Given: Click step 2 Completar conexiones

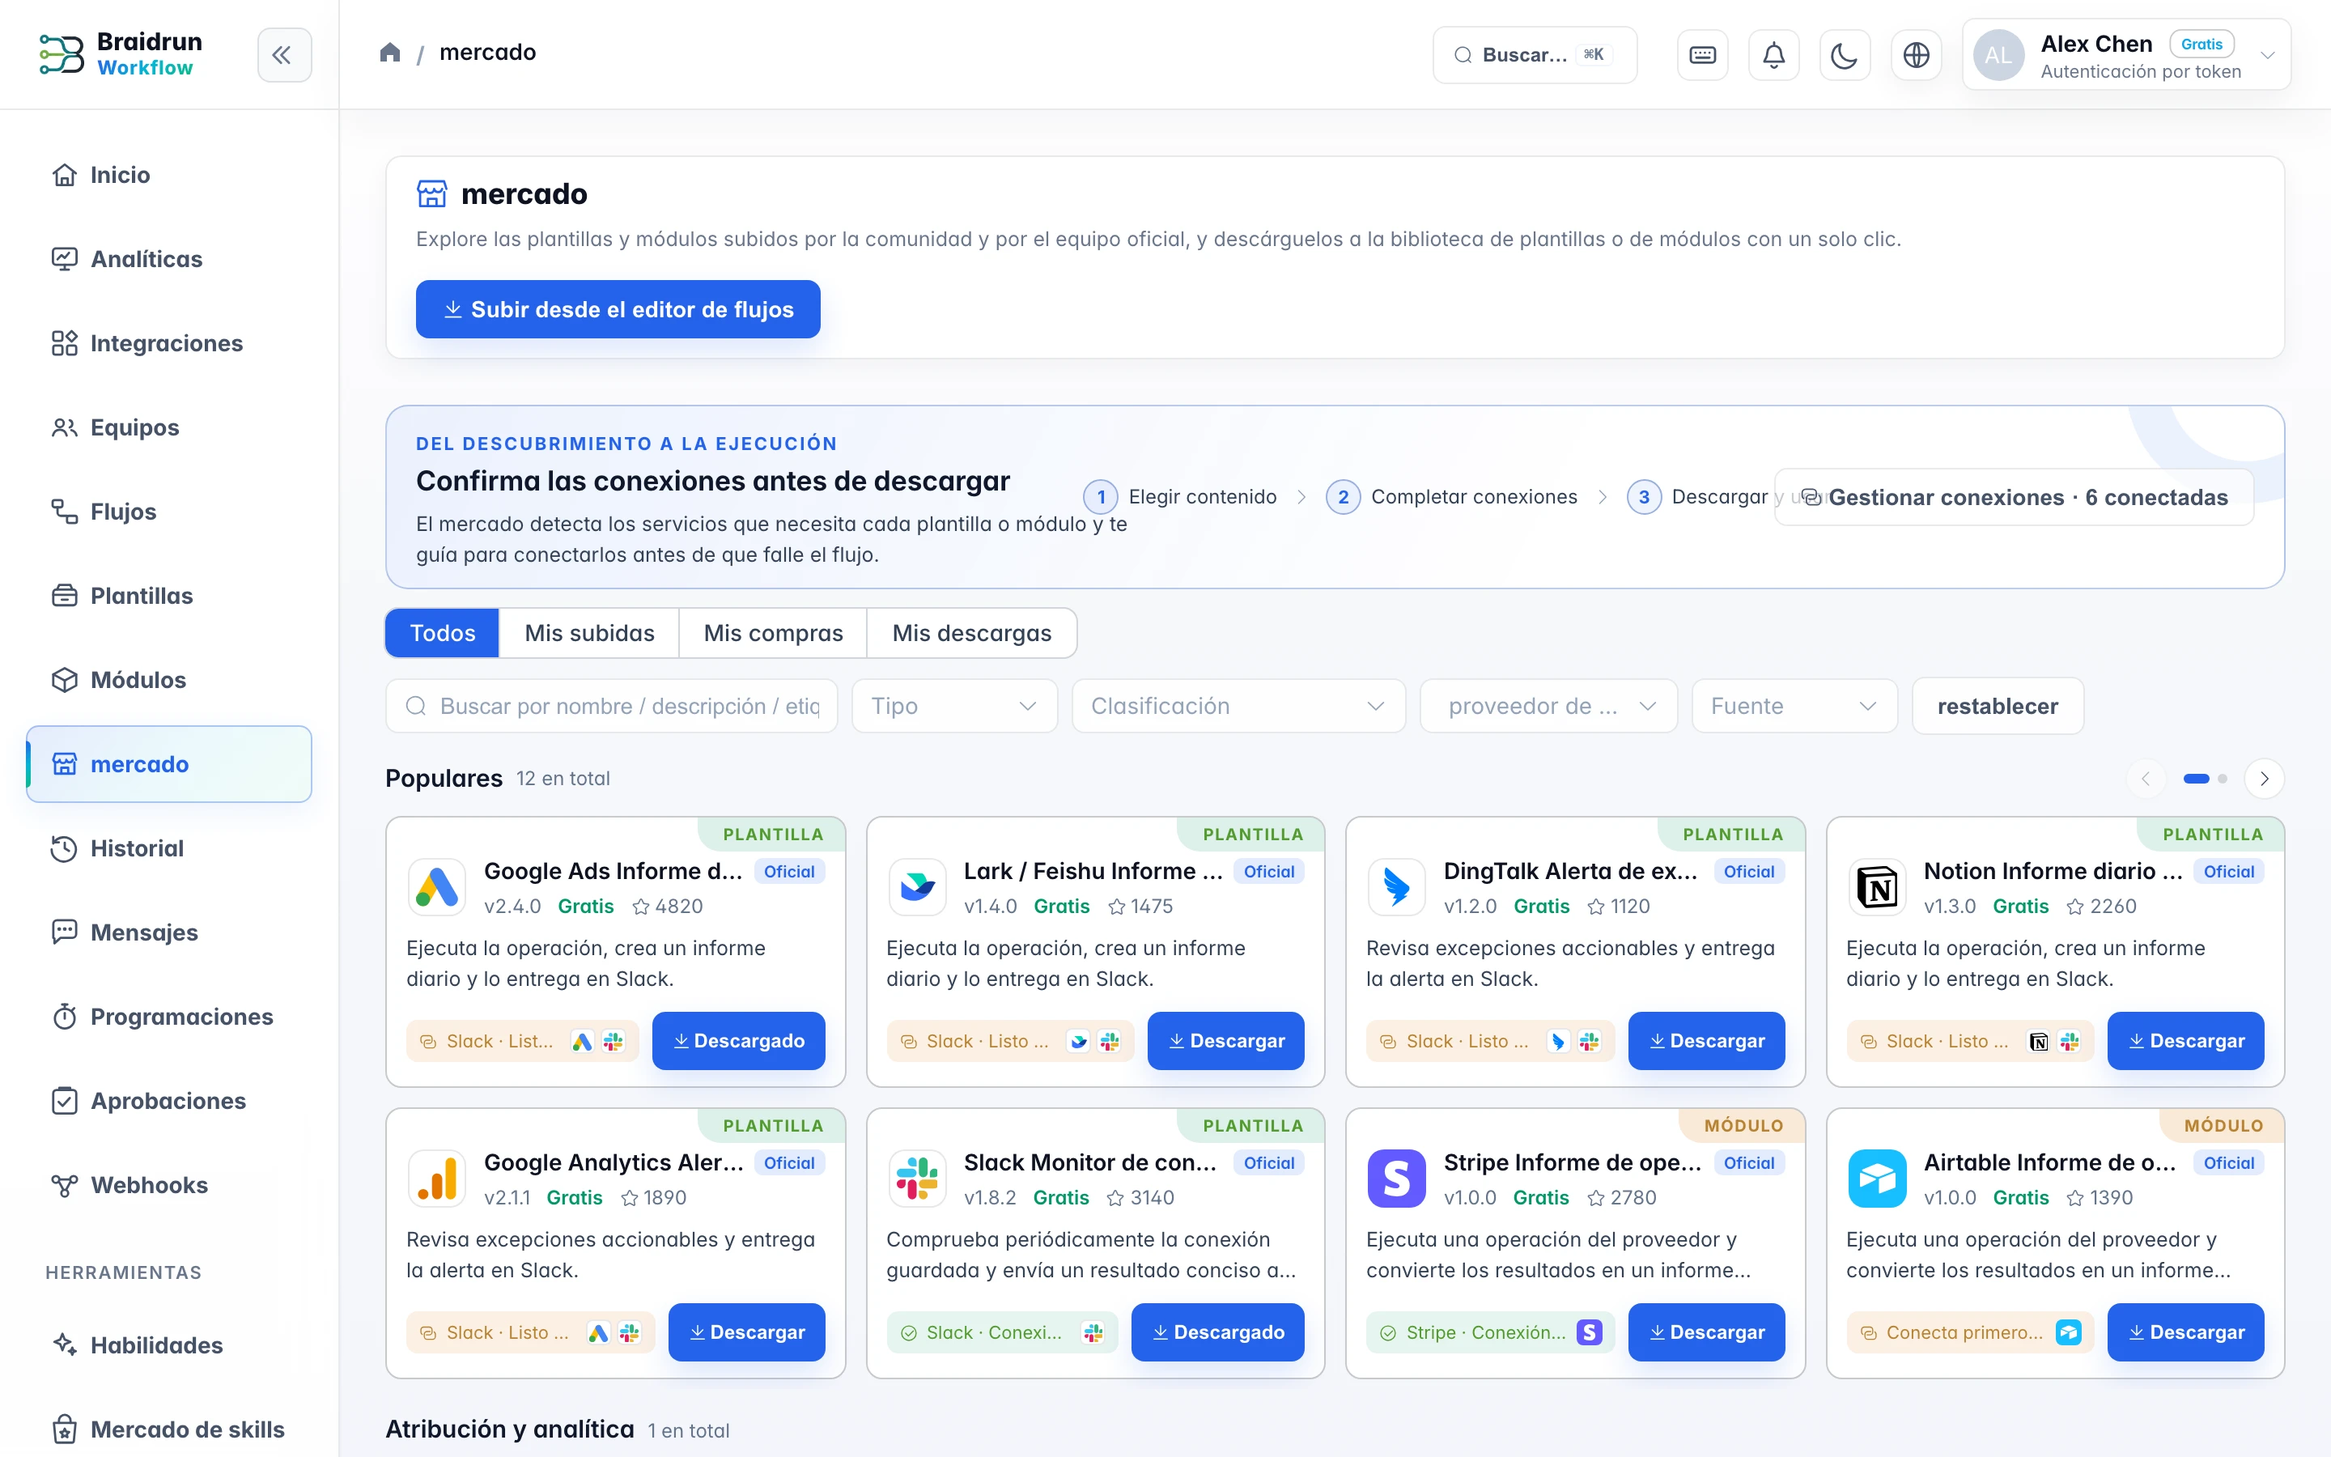Looking at the screenshot, I should [1451, 497].
